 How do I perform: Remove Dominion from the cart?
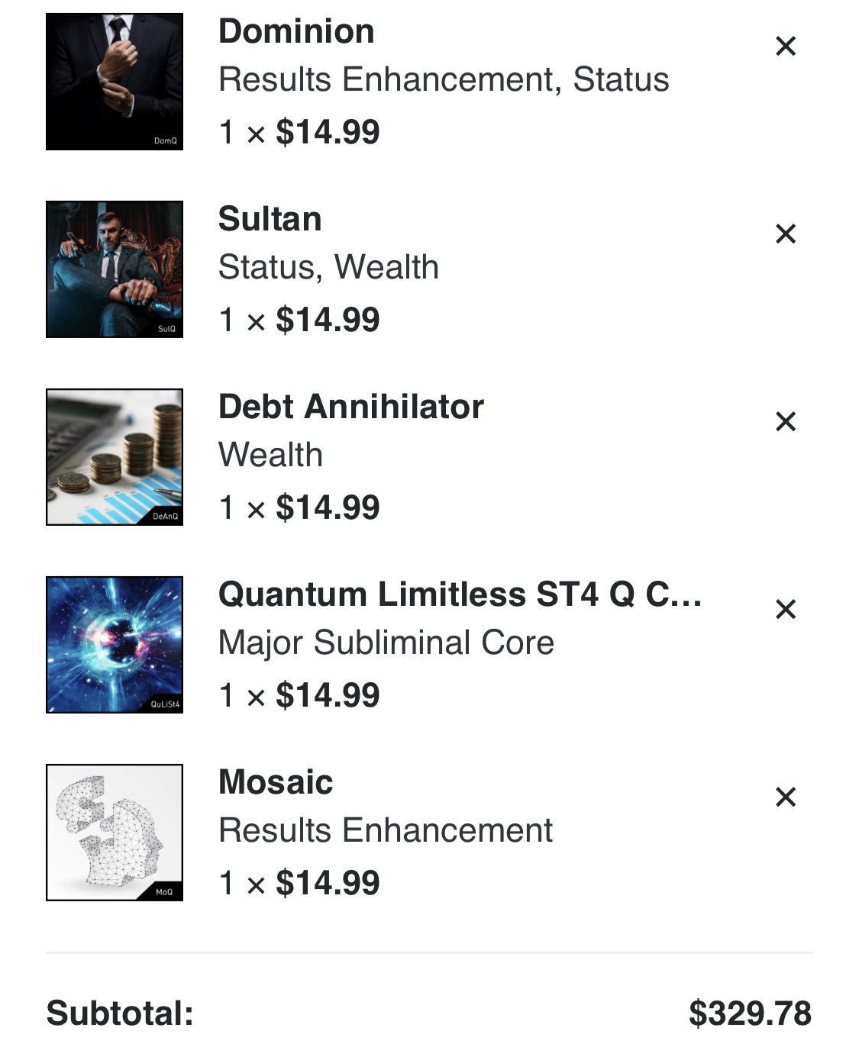tap(786, 47)
